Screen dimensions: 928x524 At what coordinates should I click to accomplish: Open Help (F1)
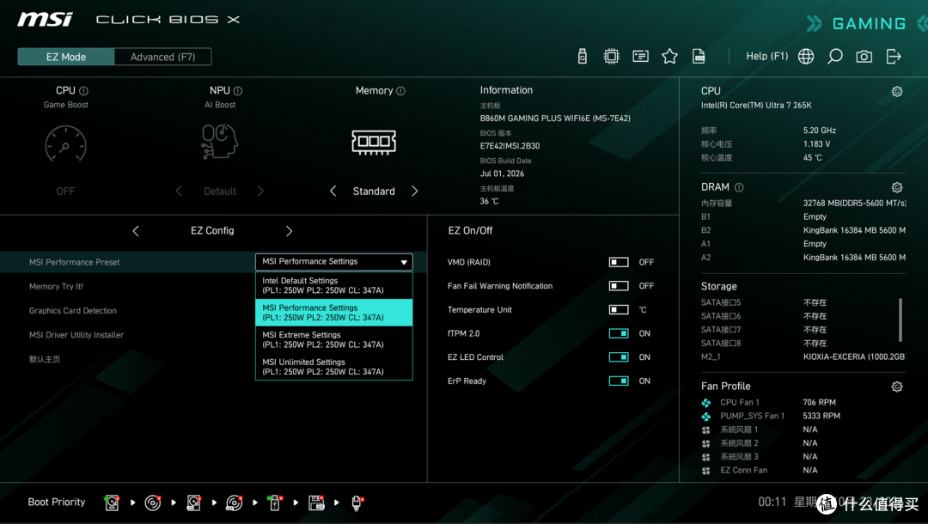[767, 56]
